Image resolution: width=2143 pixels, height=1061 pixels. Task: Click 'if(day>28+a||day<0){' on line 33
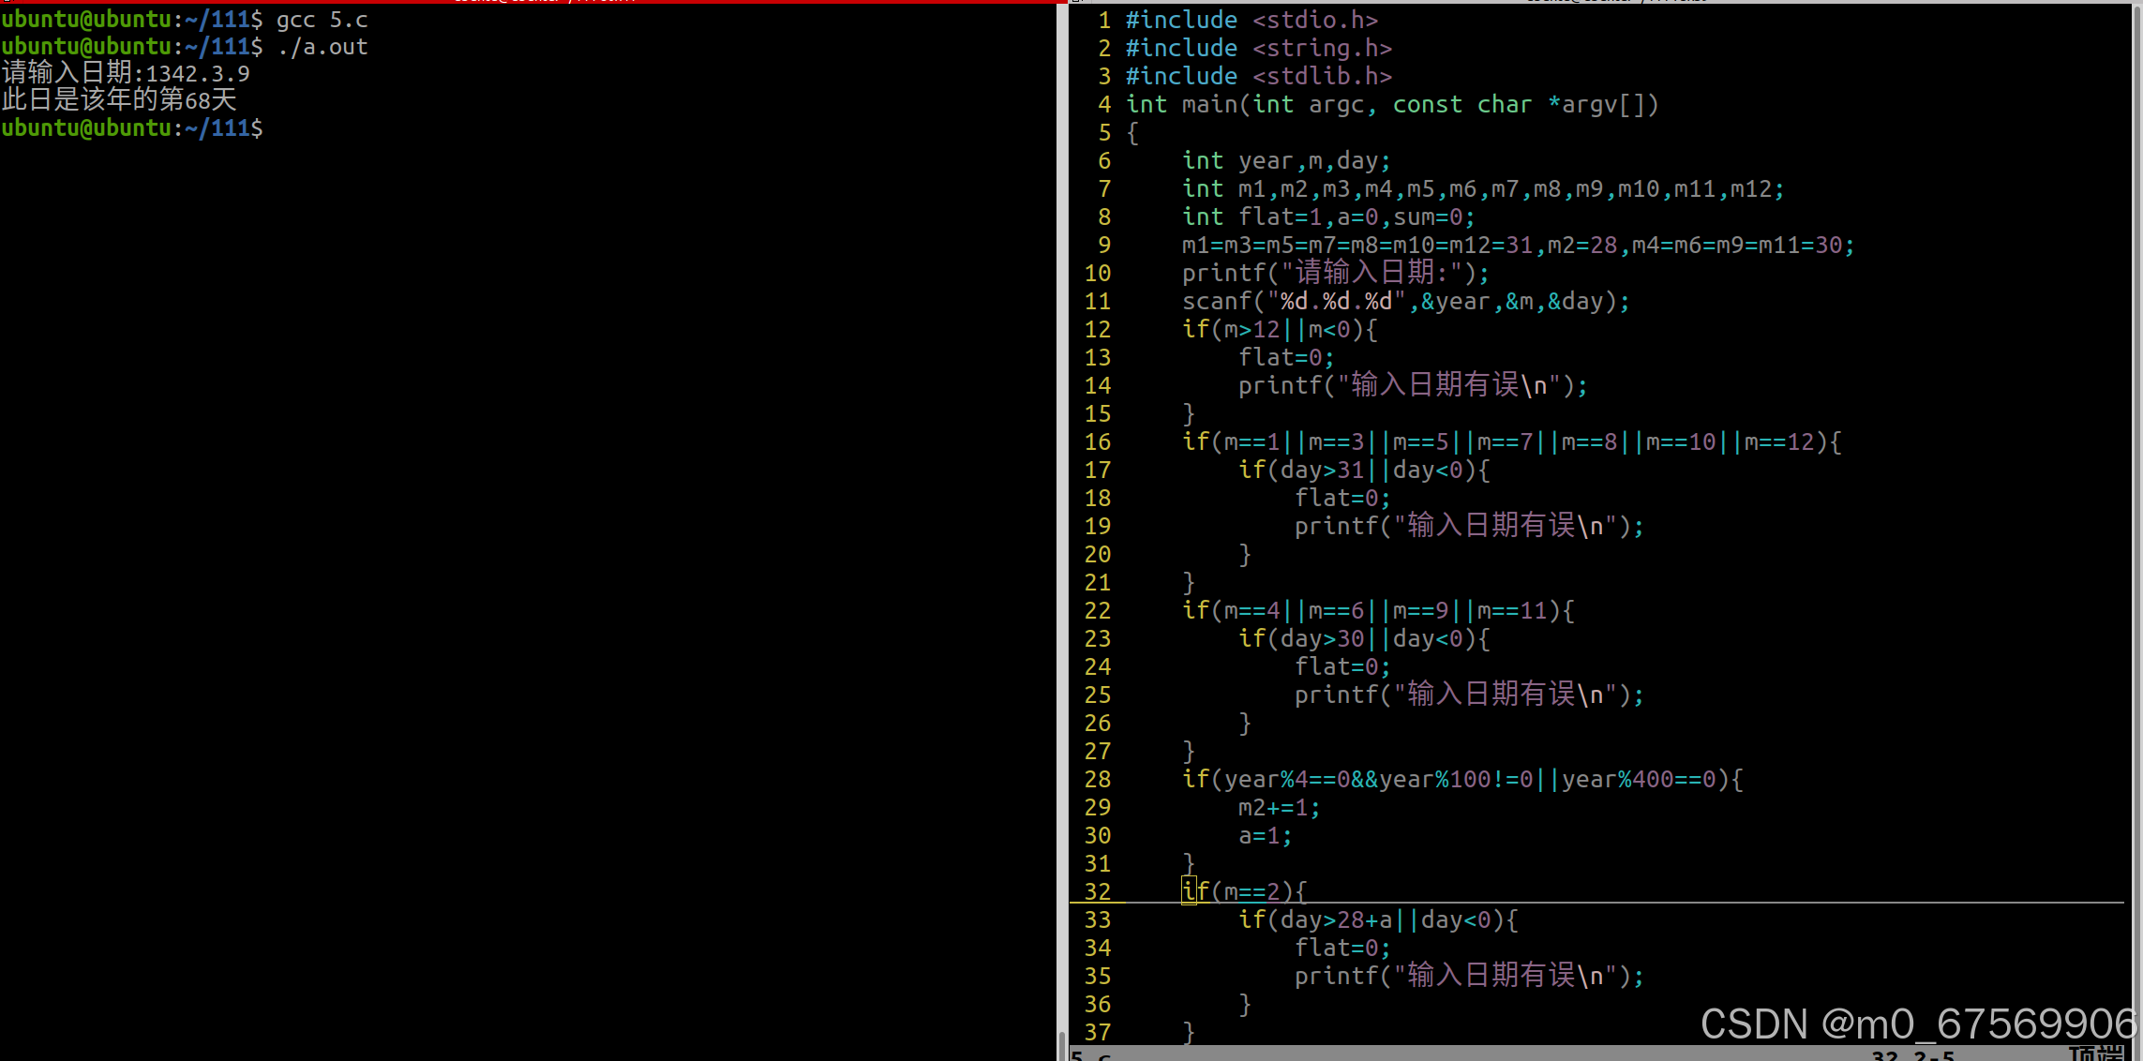tap(1377, 920)
